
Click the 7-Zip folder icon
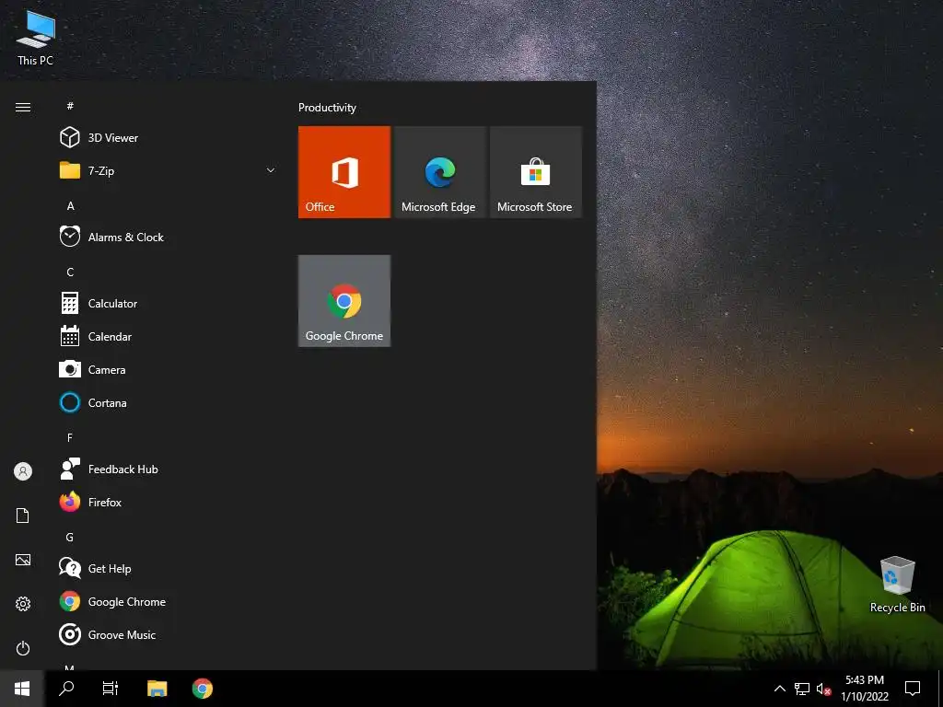pyautogui.click(x=70, y=170)
